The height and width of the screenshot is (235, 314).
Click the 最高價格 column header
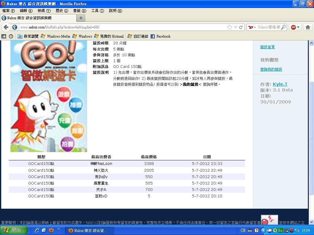(x=149, y=157)
